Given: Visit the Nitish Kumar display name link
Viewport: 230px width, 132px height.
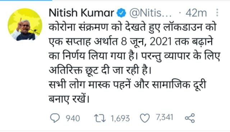Looking at the screenshot, I should 82,13.
